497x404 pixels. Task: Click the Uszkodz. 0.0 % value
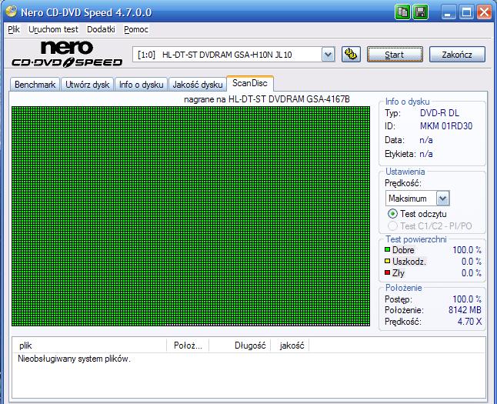(x=472, y=262)
